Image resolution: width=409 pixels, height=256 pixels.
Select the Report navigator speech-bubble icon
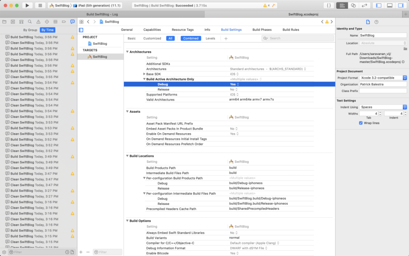(x=72, y=22)
